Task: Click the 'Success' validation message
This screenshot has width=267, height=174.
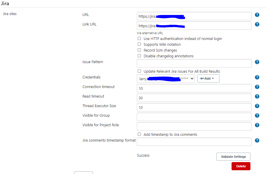Action: (x=143, y=155)
